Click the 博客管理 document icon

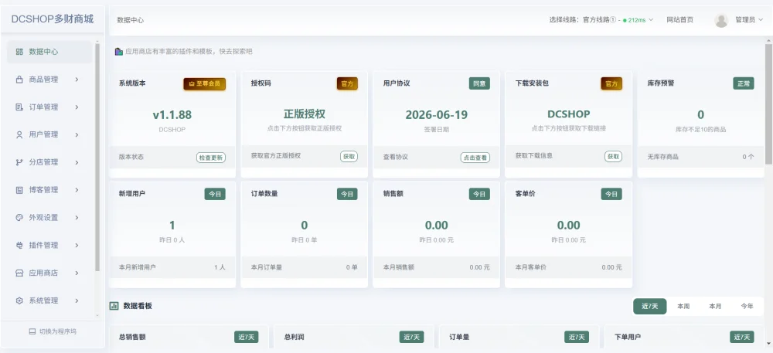(20, 189)
